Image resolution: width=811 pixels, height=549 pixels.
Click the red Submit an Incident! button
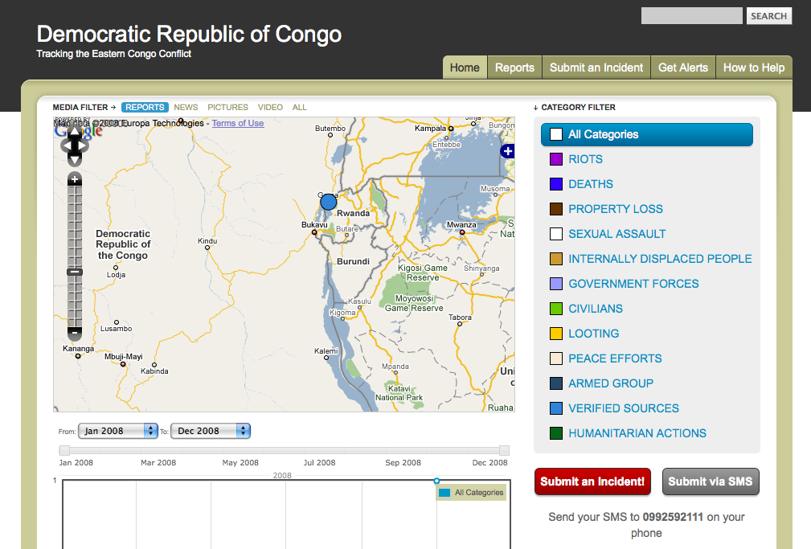pyautogui.click(x=592, y=481)
